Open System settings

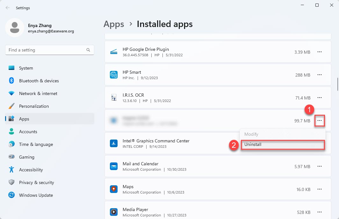(x=49, y=68)
